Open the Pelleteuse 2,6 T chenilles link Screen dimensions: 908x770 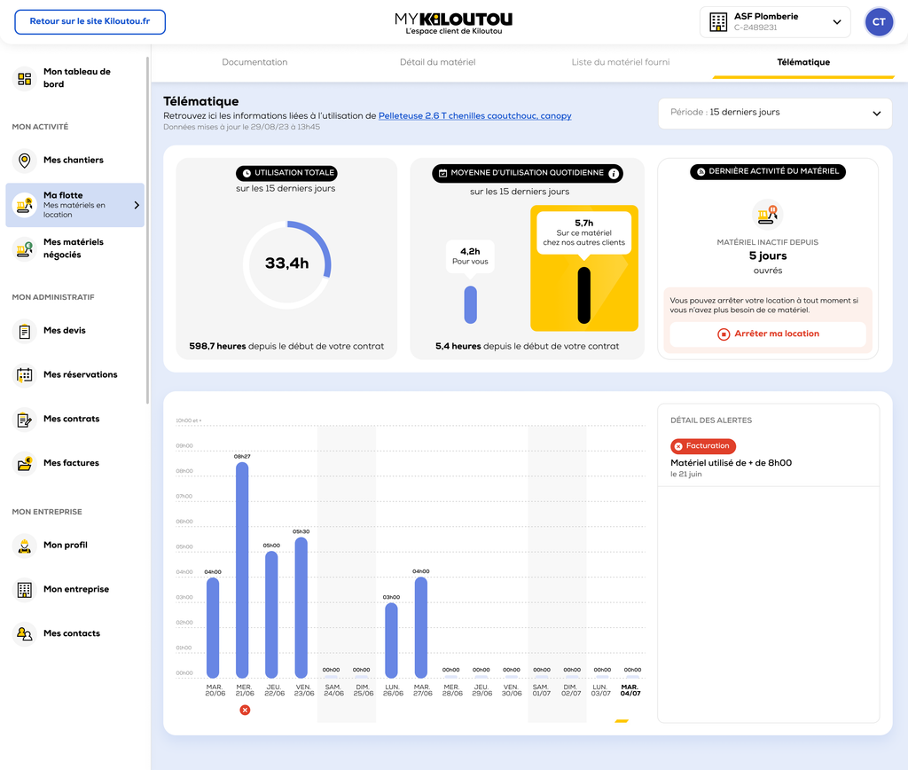[474, 116]
